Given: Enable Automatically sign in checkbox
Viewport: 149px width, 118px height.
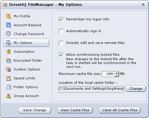Looking at the screenshot, I should [x=61, y=31].
